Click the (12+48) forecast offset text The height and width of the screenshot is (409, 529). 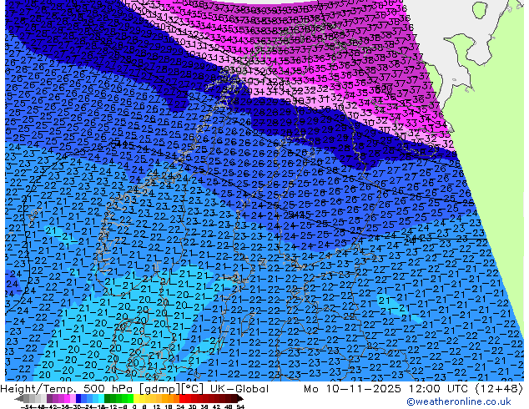499,389
